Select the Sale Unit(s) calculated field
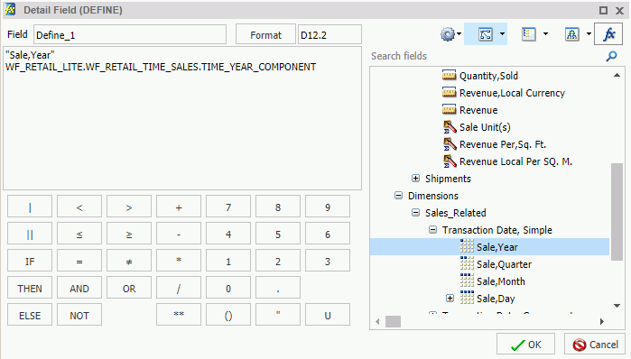631x359 pixels. tap(485, 127)
